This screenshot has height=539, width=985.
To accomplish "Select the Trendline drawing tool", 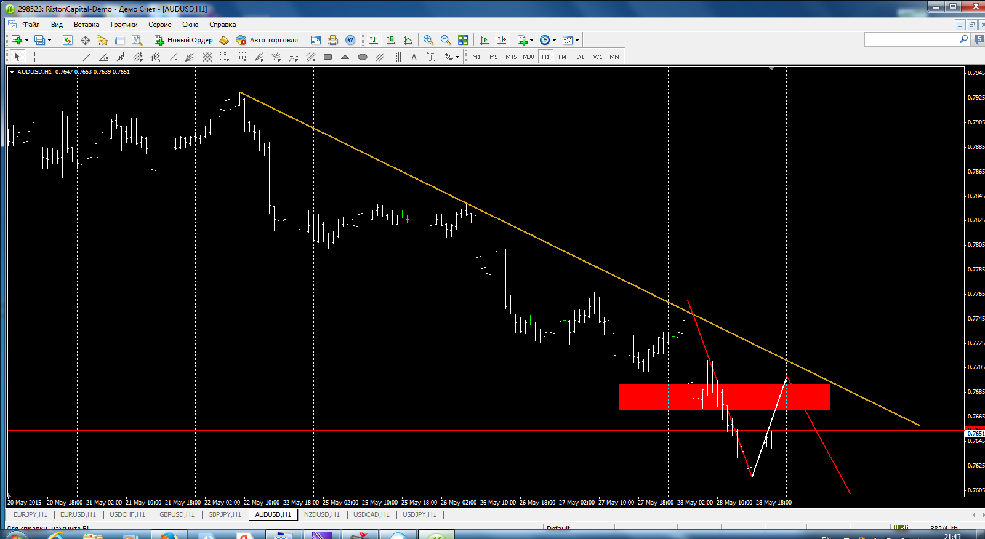I will click(x=87, y=57).
